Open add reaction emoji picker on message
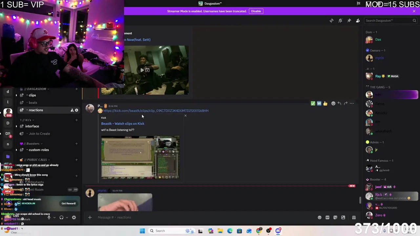 pyautogui.click(x=333, y=103)
